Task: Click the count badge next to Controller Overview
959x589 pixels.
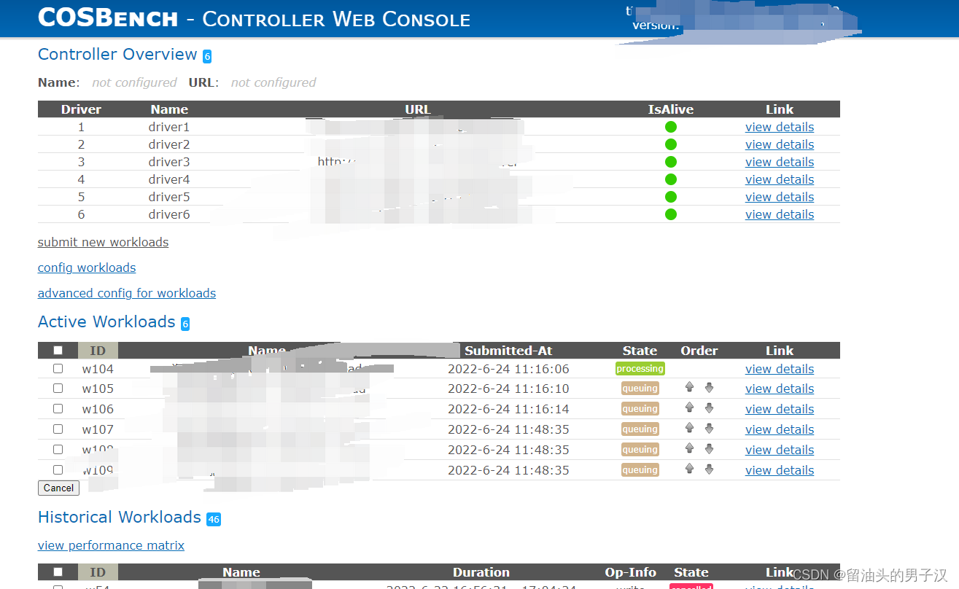Action: click(206, 55)
